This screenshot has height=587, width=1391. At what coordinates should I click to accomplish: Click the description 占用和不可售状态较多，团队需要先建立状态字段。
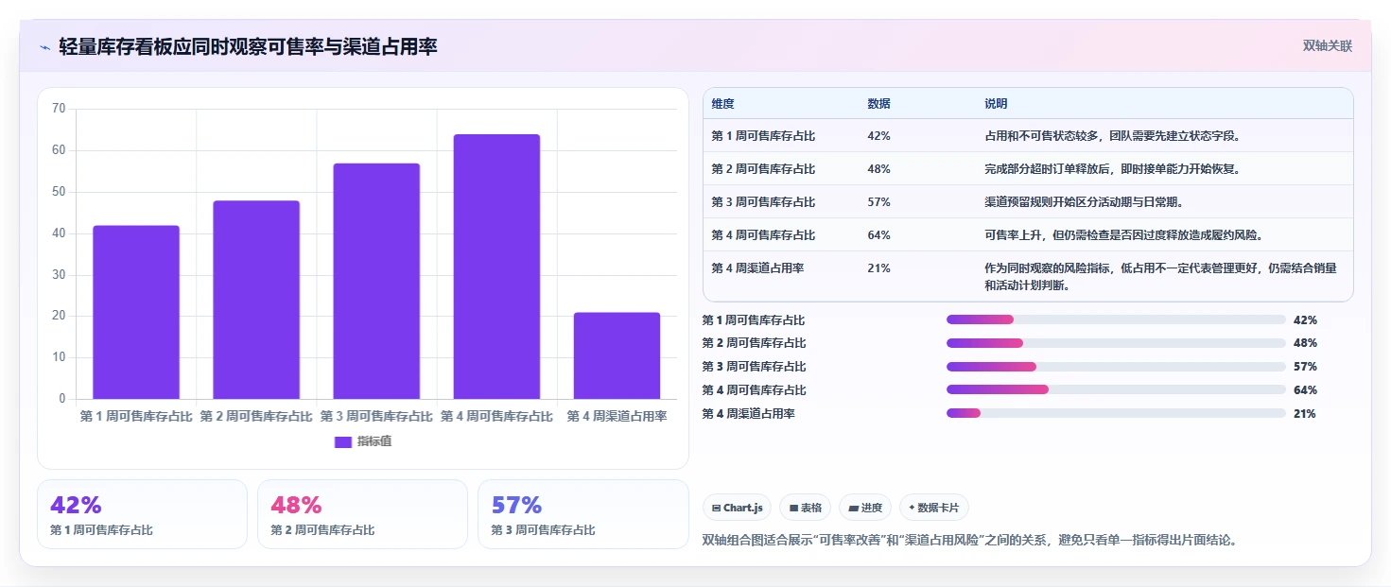click(x=1112, y=136)
